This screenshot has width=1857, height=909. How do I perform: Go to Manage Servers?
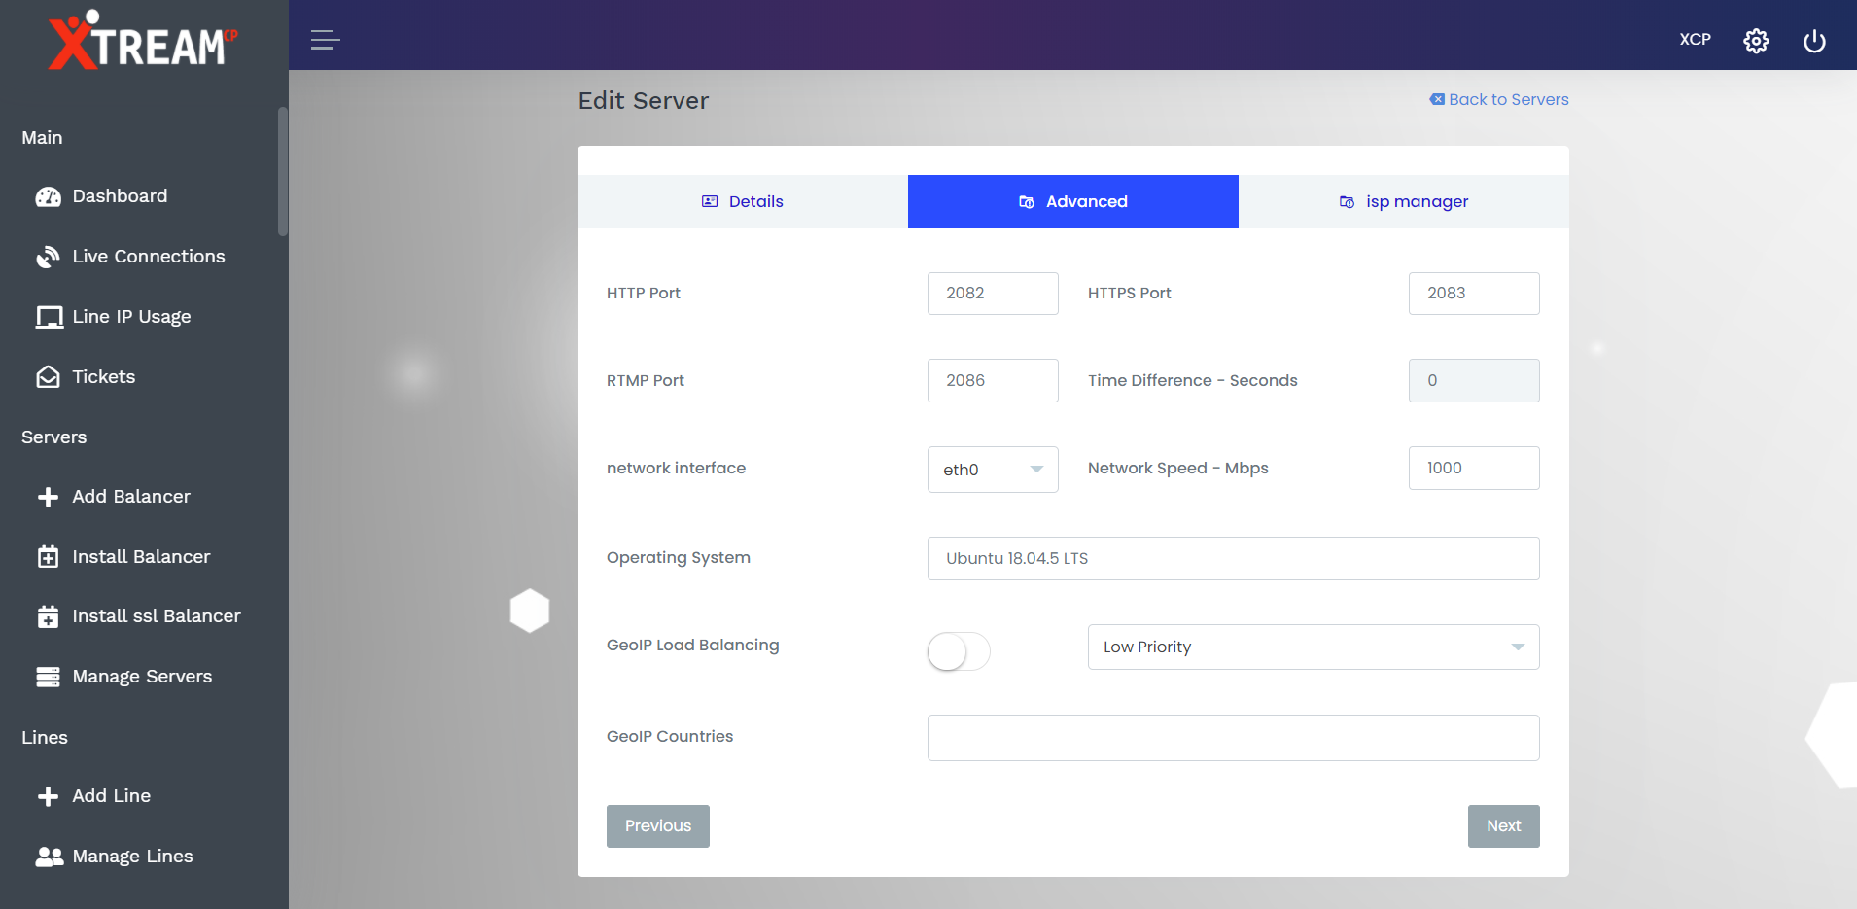click(x=143, y=677)
